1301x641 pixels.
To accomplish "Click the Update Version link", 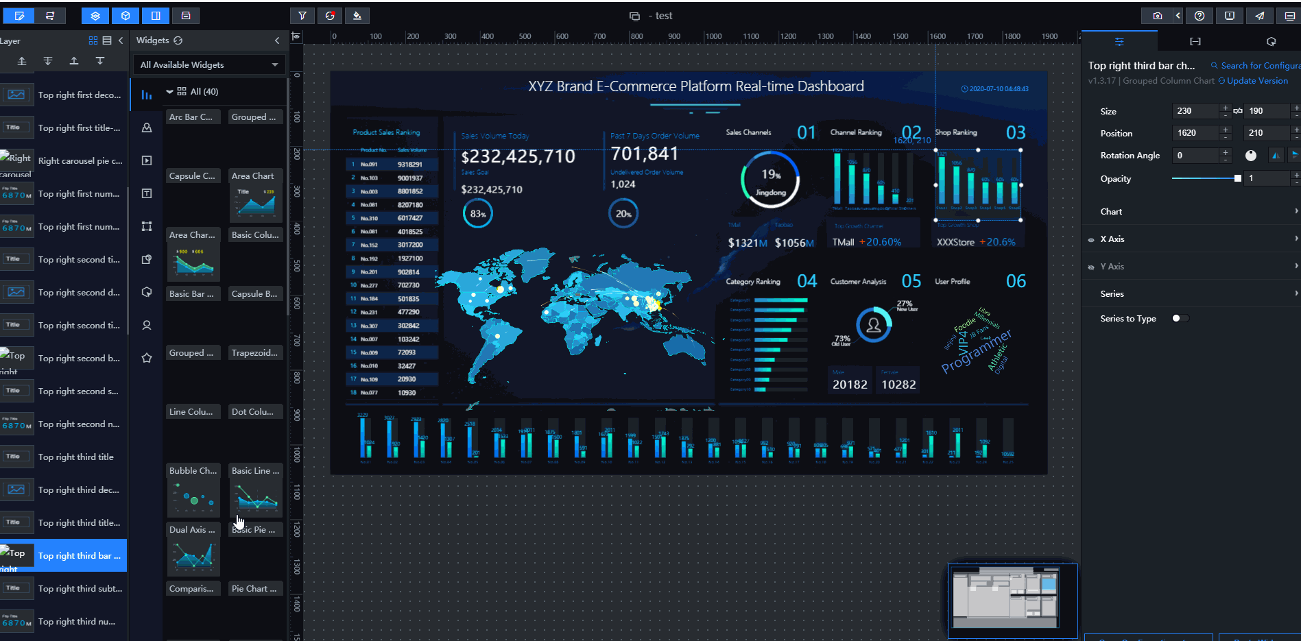I will tap(1257, 81).
